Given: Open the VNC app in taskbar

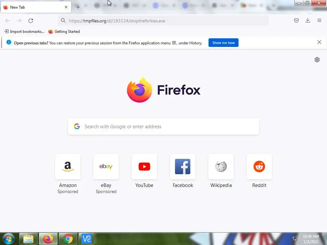Looking at the screenshot, I should [86, 239].
